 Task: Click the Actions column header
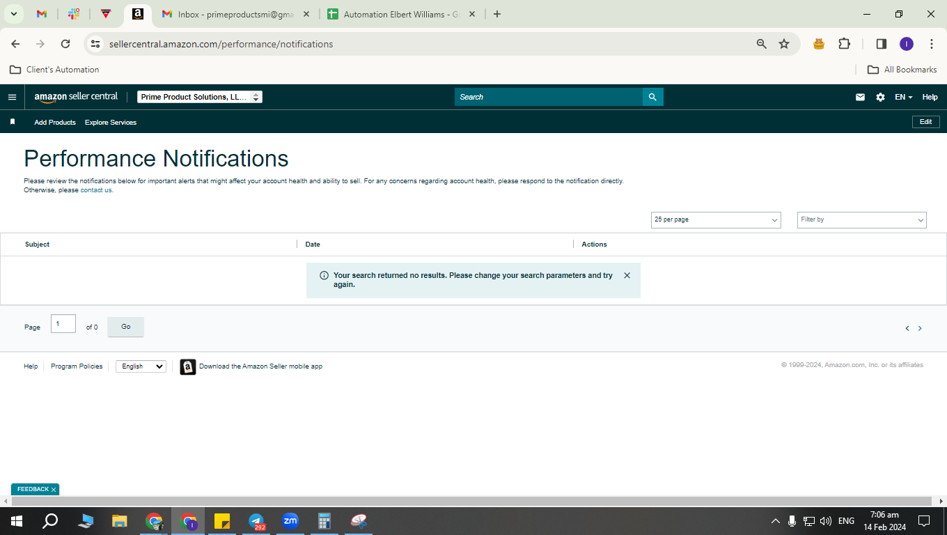click(594, 245)
